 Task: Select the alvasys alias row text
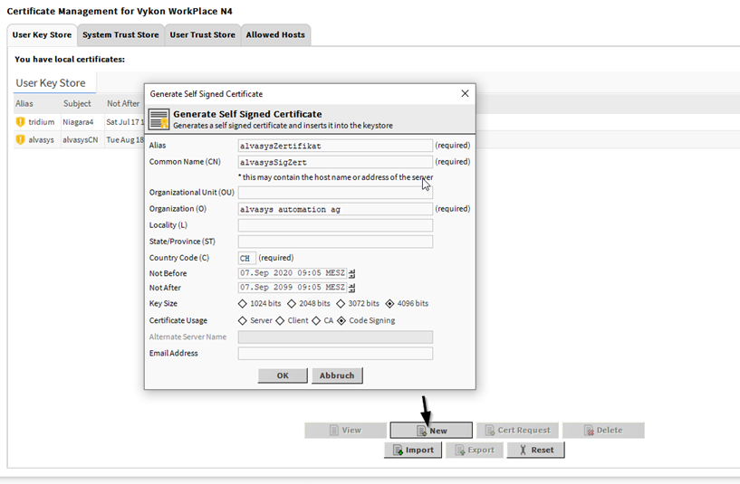coord(41,140)
